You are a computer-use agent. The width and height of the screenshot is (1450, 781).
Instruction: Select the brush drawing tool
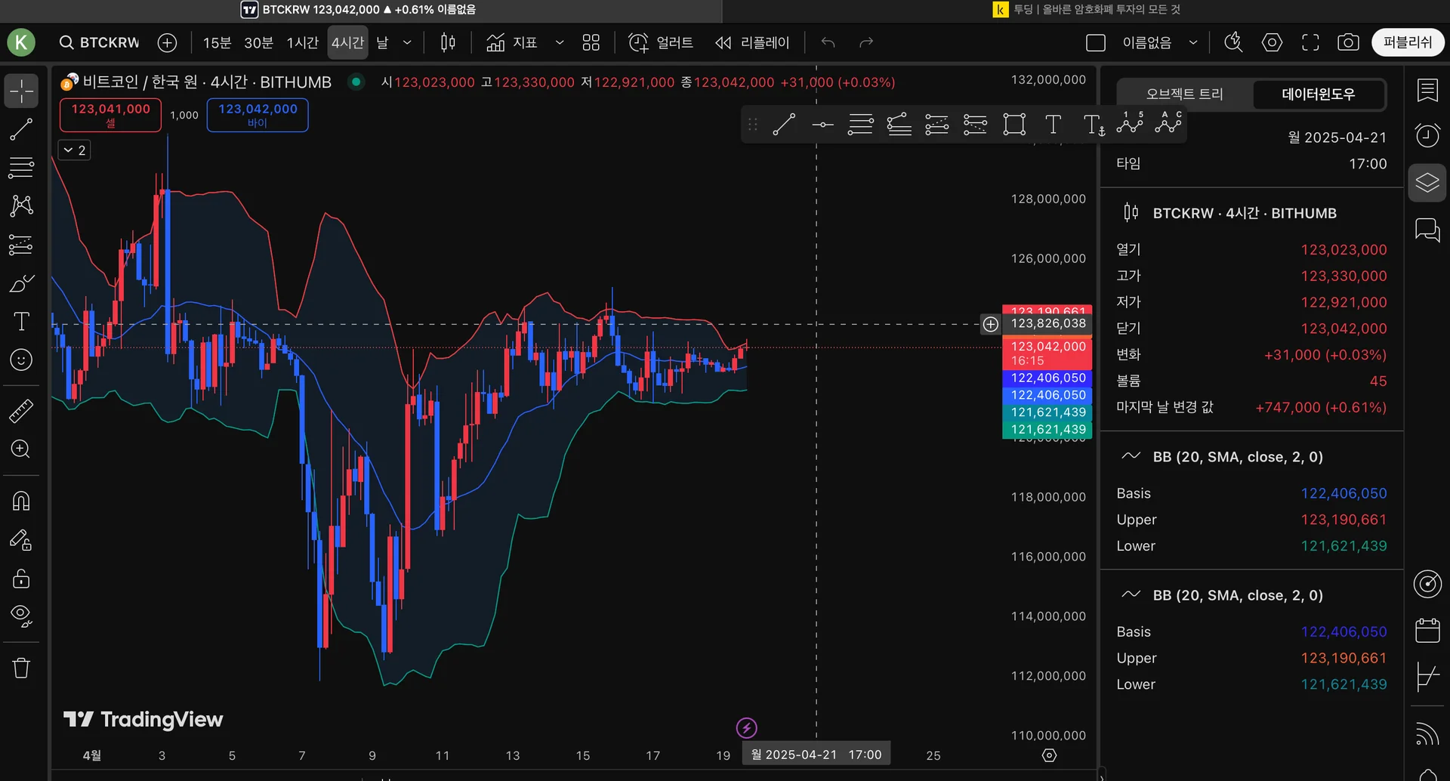(x=21, y=283)
